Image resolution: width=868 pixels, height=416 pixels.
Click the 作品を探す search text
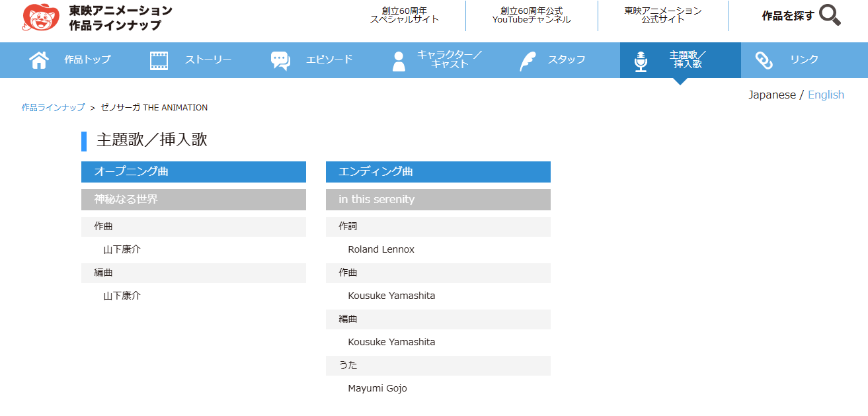(787, 16)
